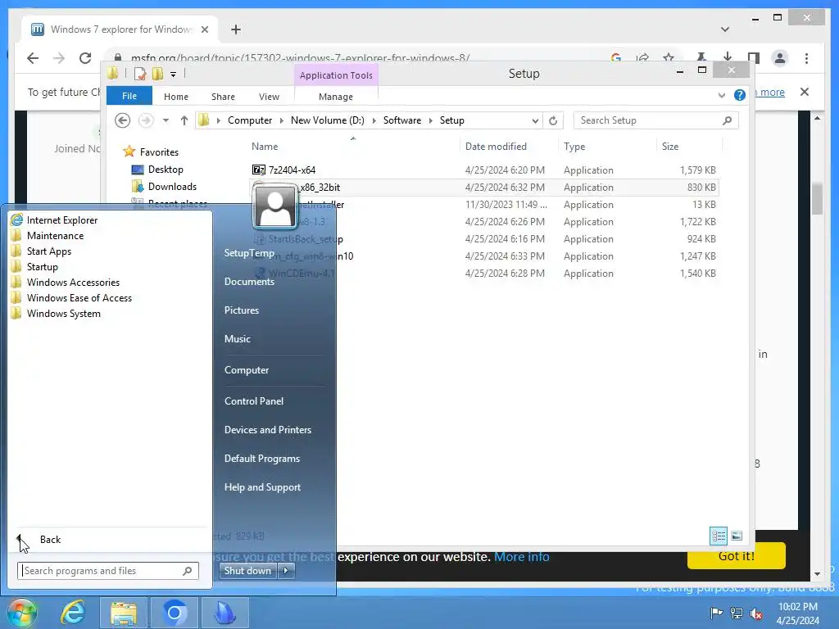The image size is (839, 629).
Task: Open the recent locations dropdown in Explorer
Action: coord(166,120)
